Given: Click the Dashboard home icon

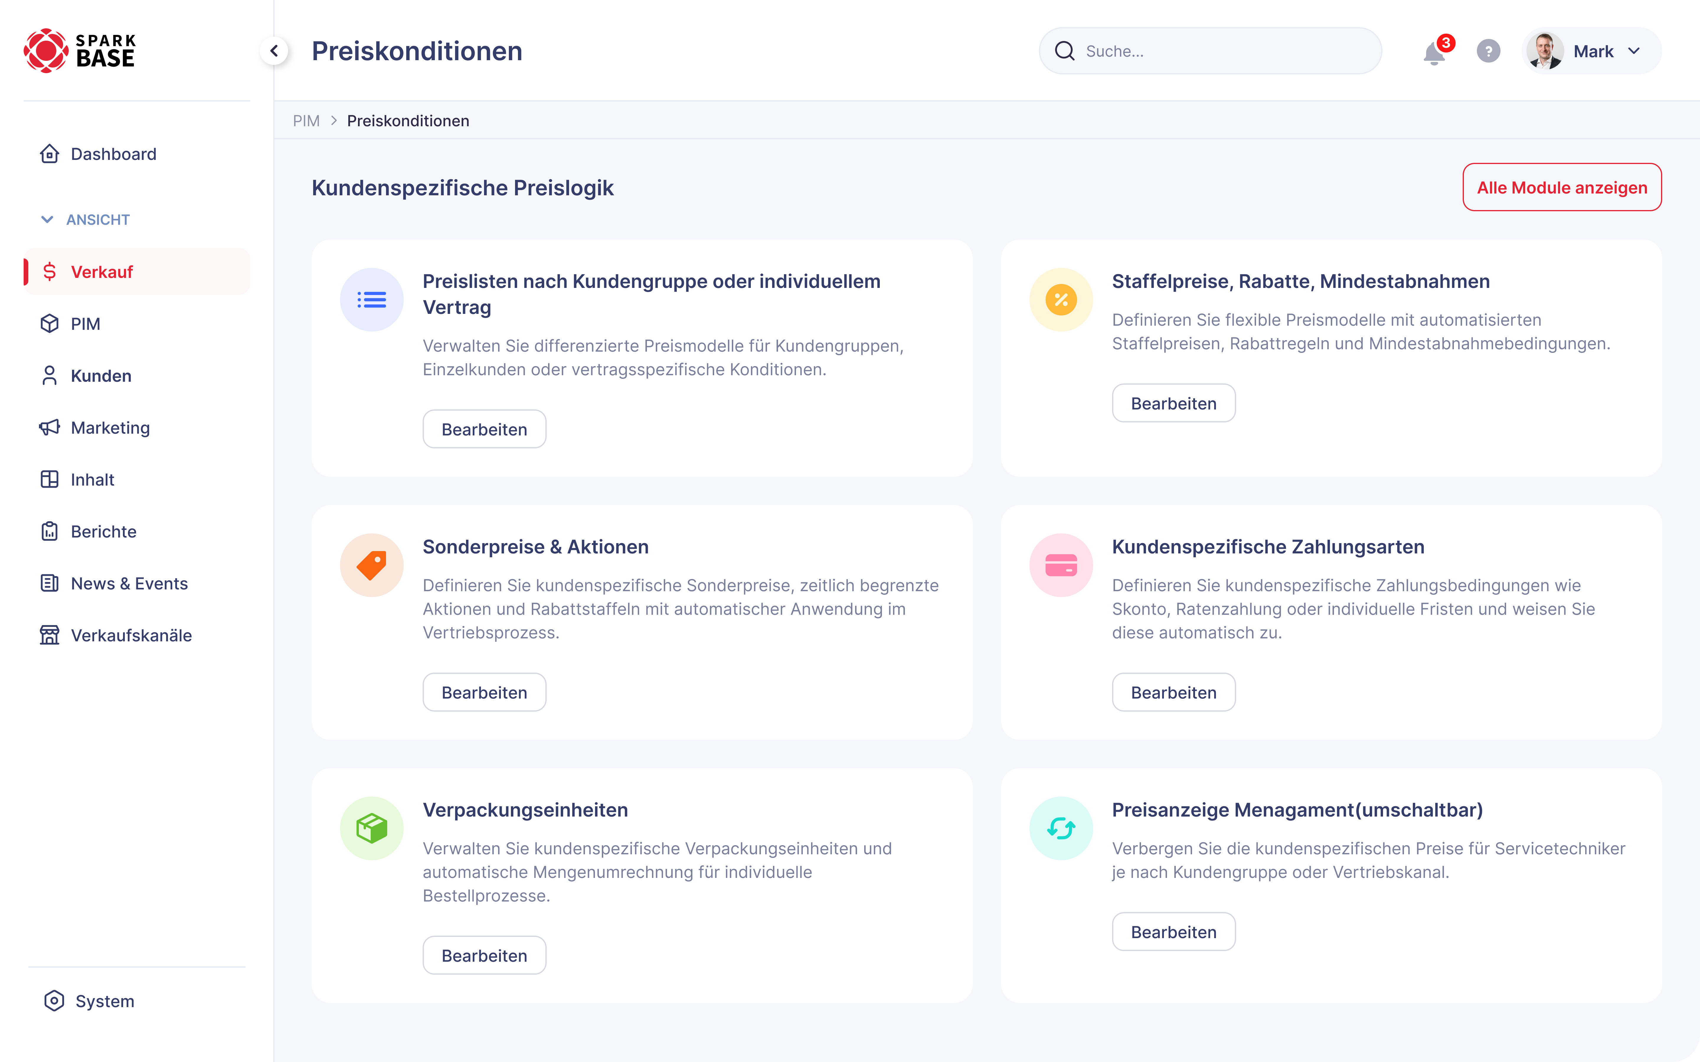Looking at the screenshot, I should tap(49, 154).
